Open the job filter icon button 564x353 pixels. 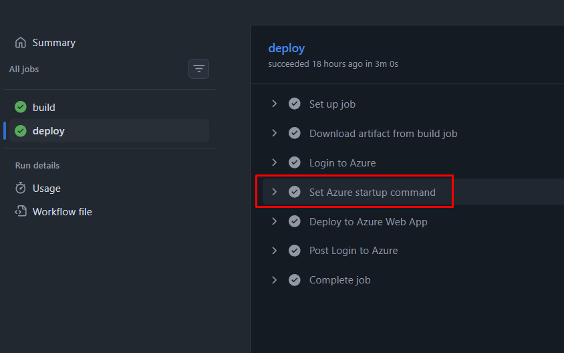pyautogui.click(x=198, y=69)
